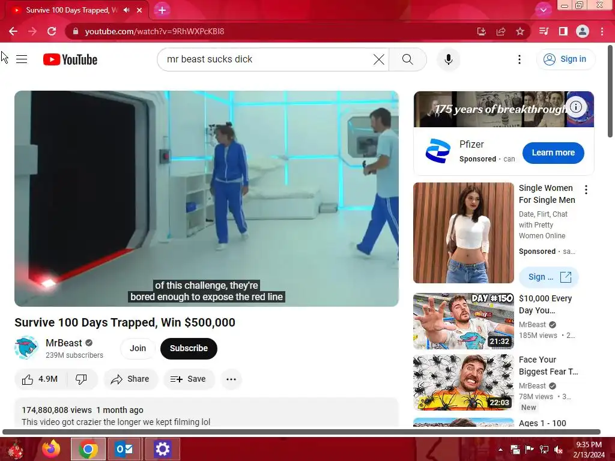Like the video with thumbs up
Viewport: 615px width, 461px height.
(x=40, y=379)
